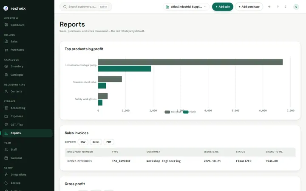Go to Sales page
Image resolution: width=306 pixels, height=191 pixels.
pos(14,41)
